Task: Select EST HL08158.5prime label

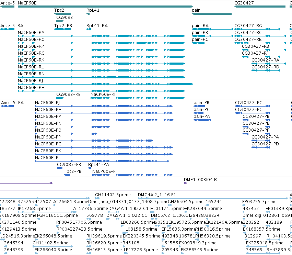Action: tap(140, 229)
